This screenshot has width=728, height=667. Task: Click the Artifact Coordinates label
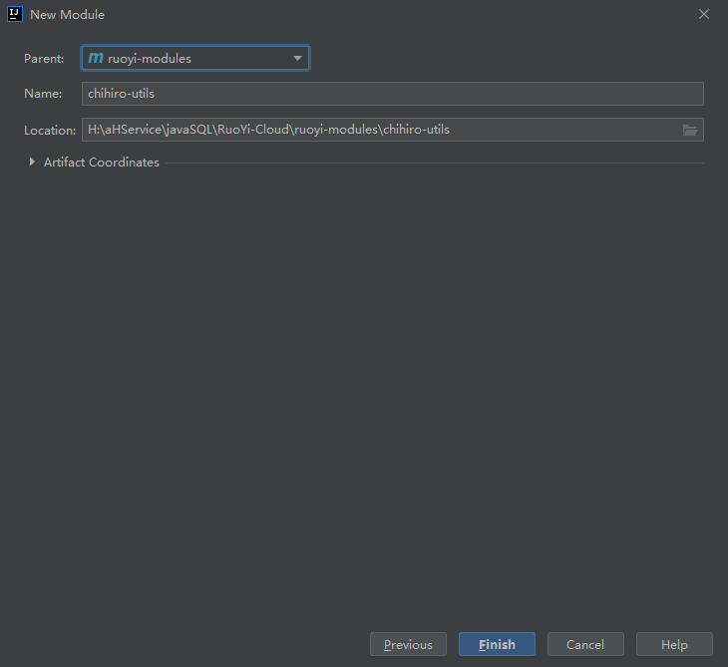(102, 162)
